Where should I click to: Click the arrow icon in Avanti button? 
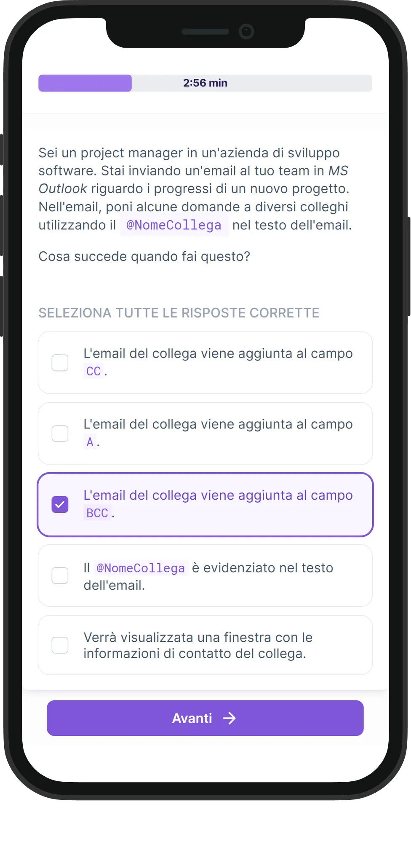[x=230, y=718]
